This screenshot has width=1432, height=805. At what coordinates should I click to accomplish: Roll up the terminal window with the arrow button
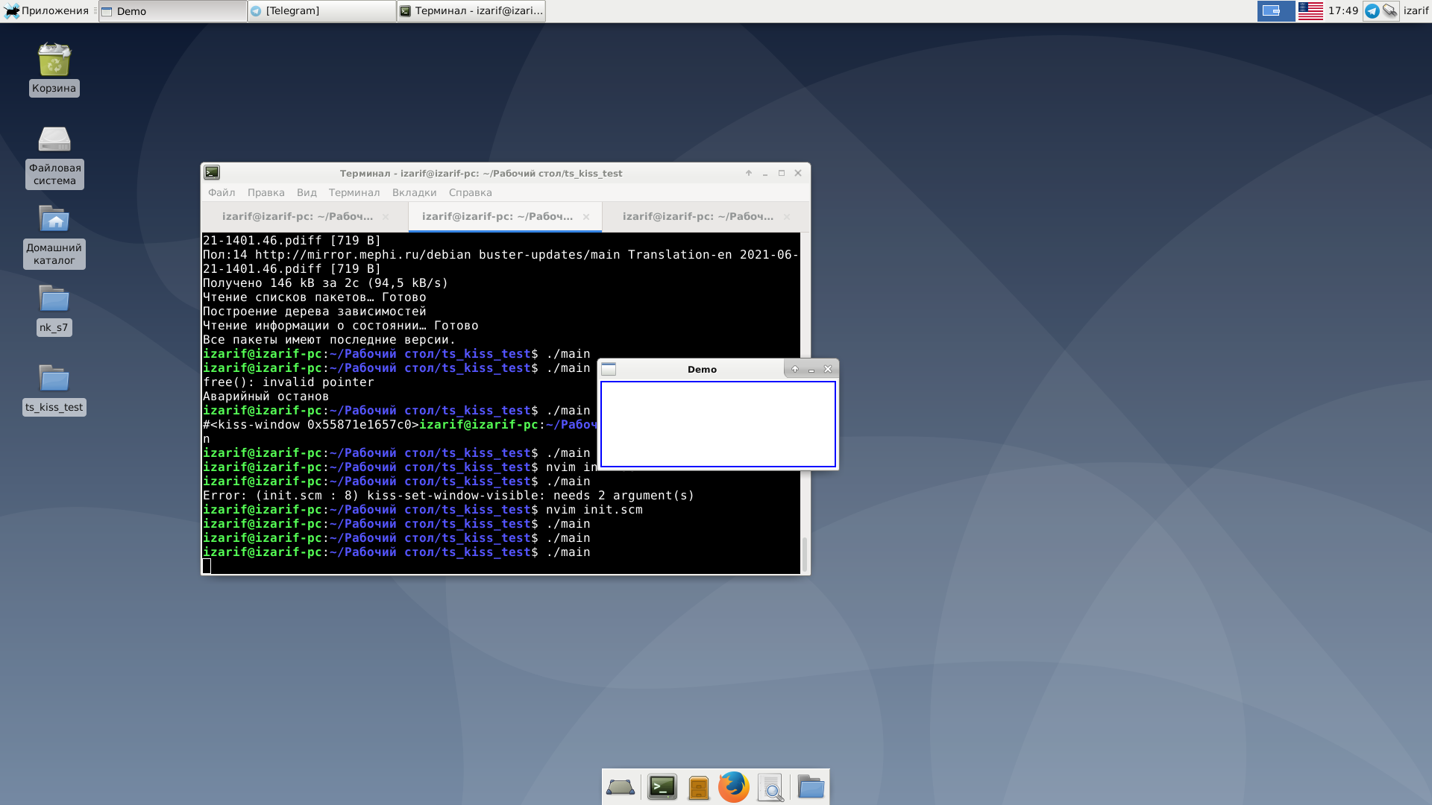coord(749,173)
